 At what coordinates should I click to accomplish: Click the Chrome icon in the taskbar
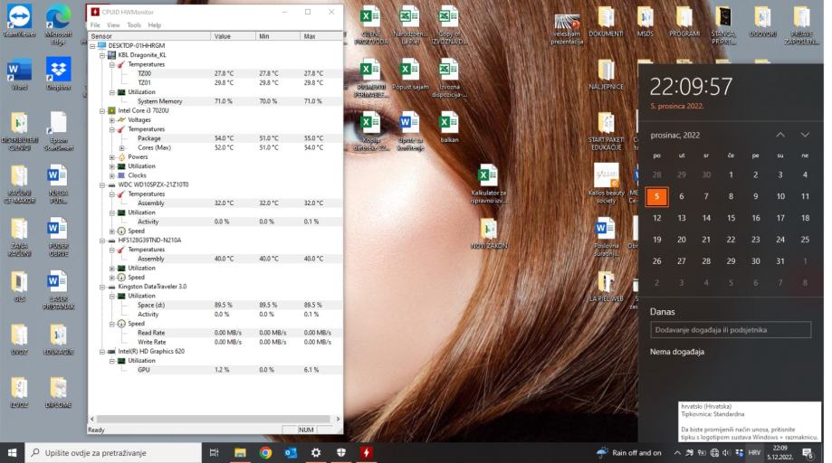pos(265,452)
